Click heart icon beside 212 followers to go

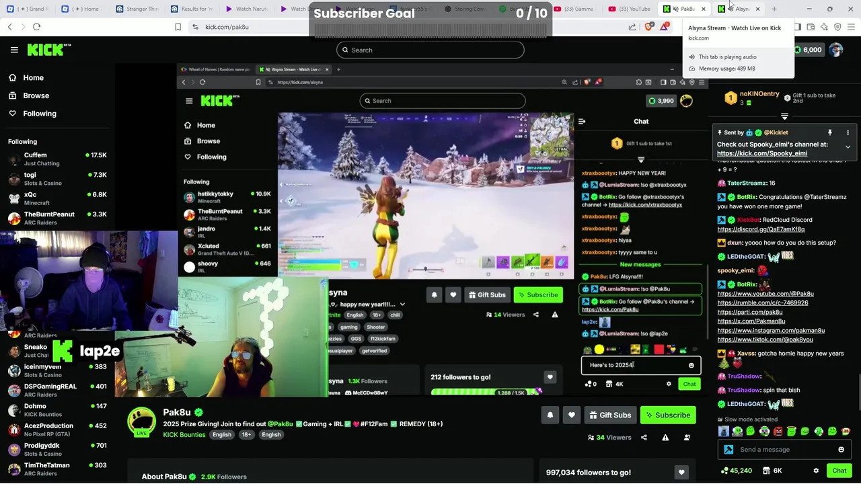click(x=550, y=377)
